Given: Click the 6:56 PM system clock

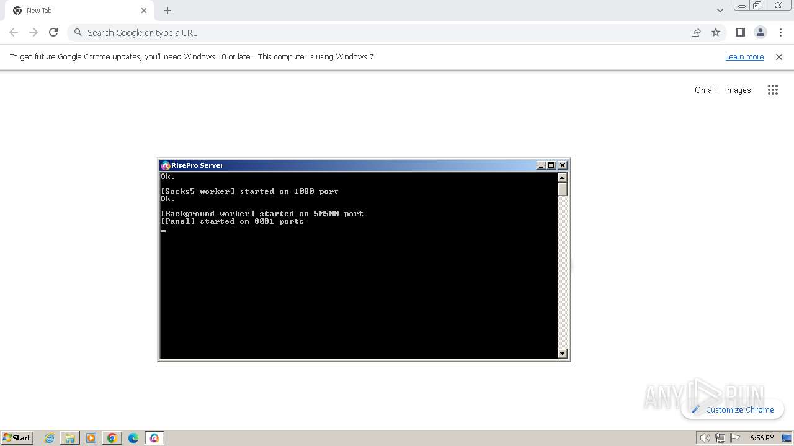Looking at the screenshot, I should [x=762, y=438].
